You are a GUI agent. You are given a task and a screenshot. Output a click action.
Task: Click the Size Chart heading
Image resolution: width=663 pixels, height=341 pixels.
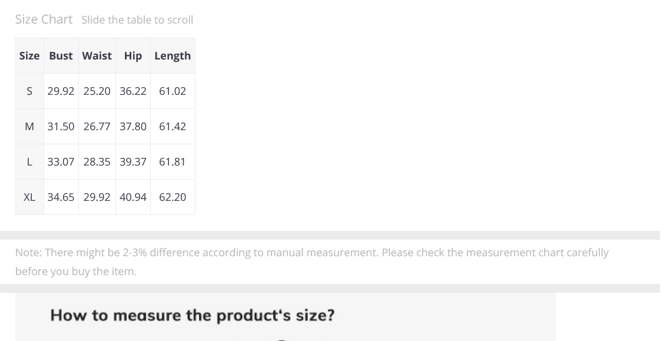[x=44, y=19]
